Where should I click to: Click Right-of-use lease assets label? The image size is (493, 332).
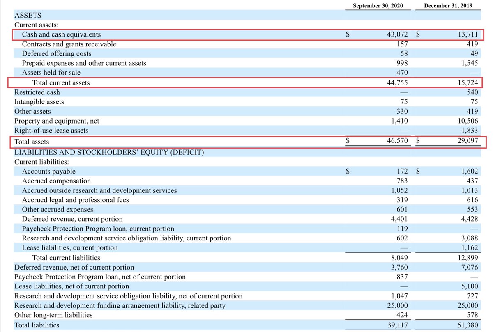click(x=51, y=131)
